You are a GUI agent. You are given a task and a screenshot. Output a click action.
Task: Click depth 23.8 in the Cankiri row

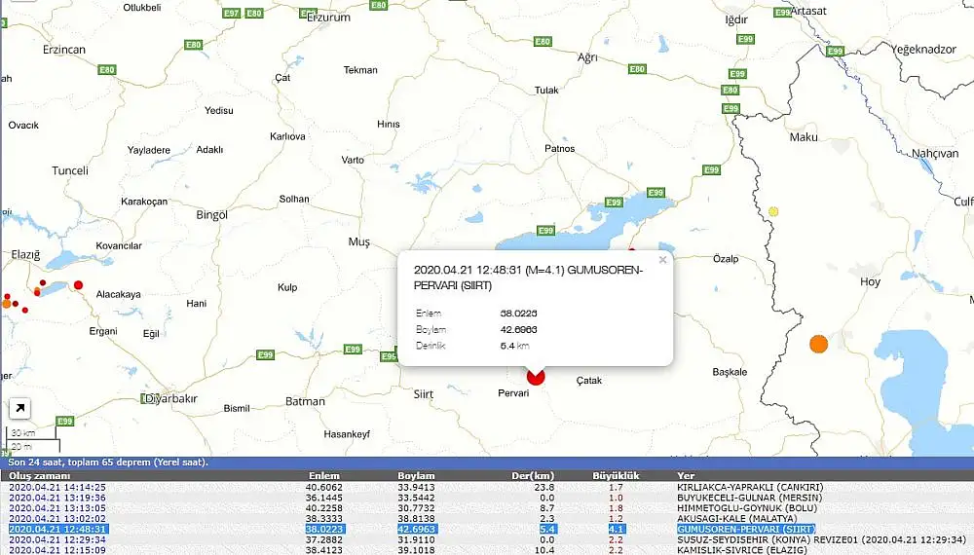544,488
